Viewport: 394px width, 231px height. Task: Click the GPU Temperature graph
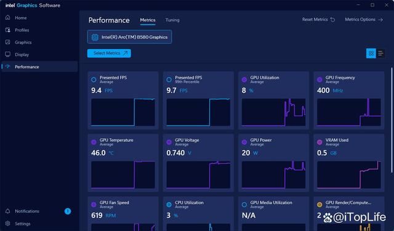(123, 174)
